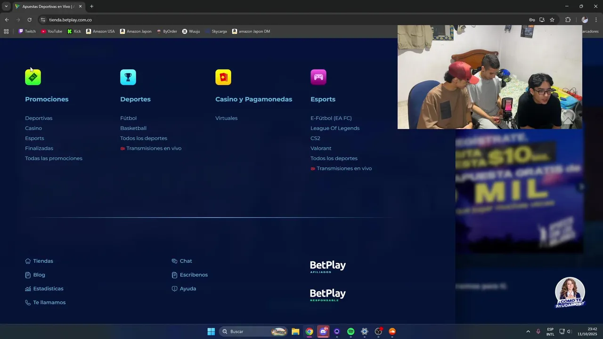Image resolution: width=603 pixels, height=339 pixels.
Task: Open the YouTube bookmark
Action: pos(51,32)
